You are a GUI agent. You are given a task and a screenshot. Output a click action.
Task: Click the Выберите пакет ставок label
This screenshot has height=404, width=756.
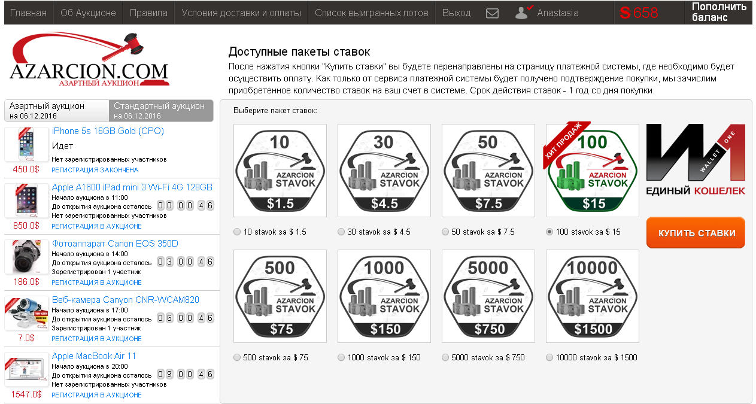coord(275,111)
